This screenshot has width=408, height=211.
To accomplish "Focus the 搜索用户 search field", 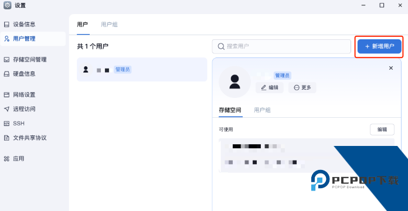I will pyautogui.click(x=281, y=46).
